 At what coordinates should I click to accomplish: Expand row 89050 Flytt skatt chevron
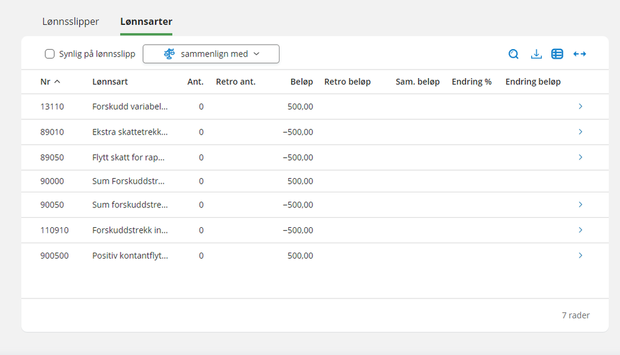pos(580,157)
